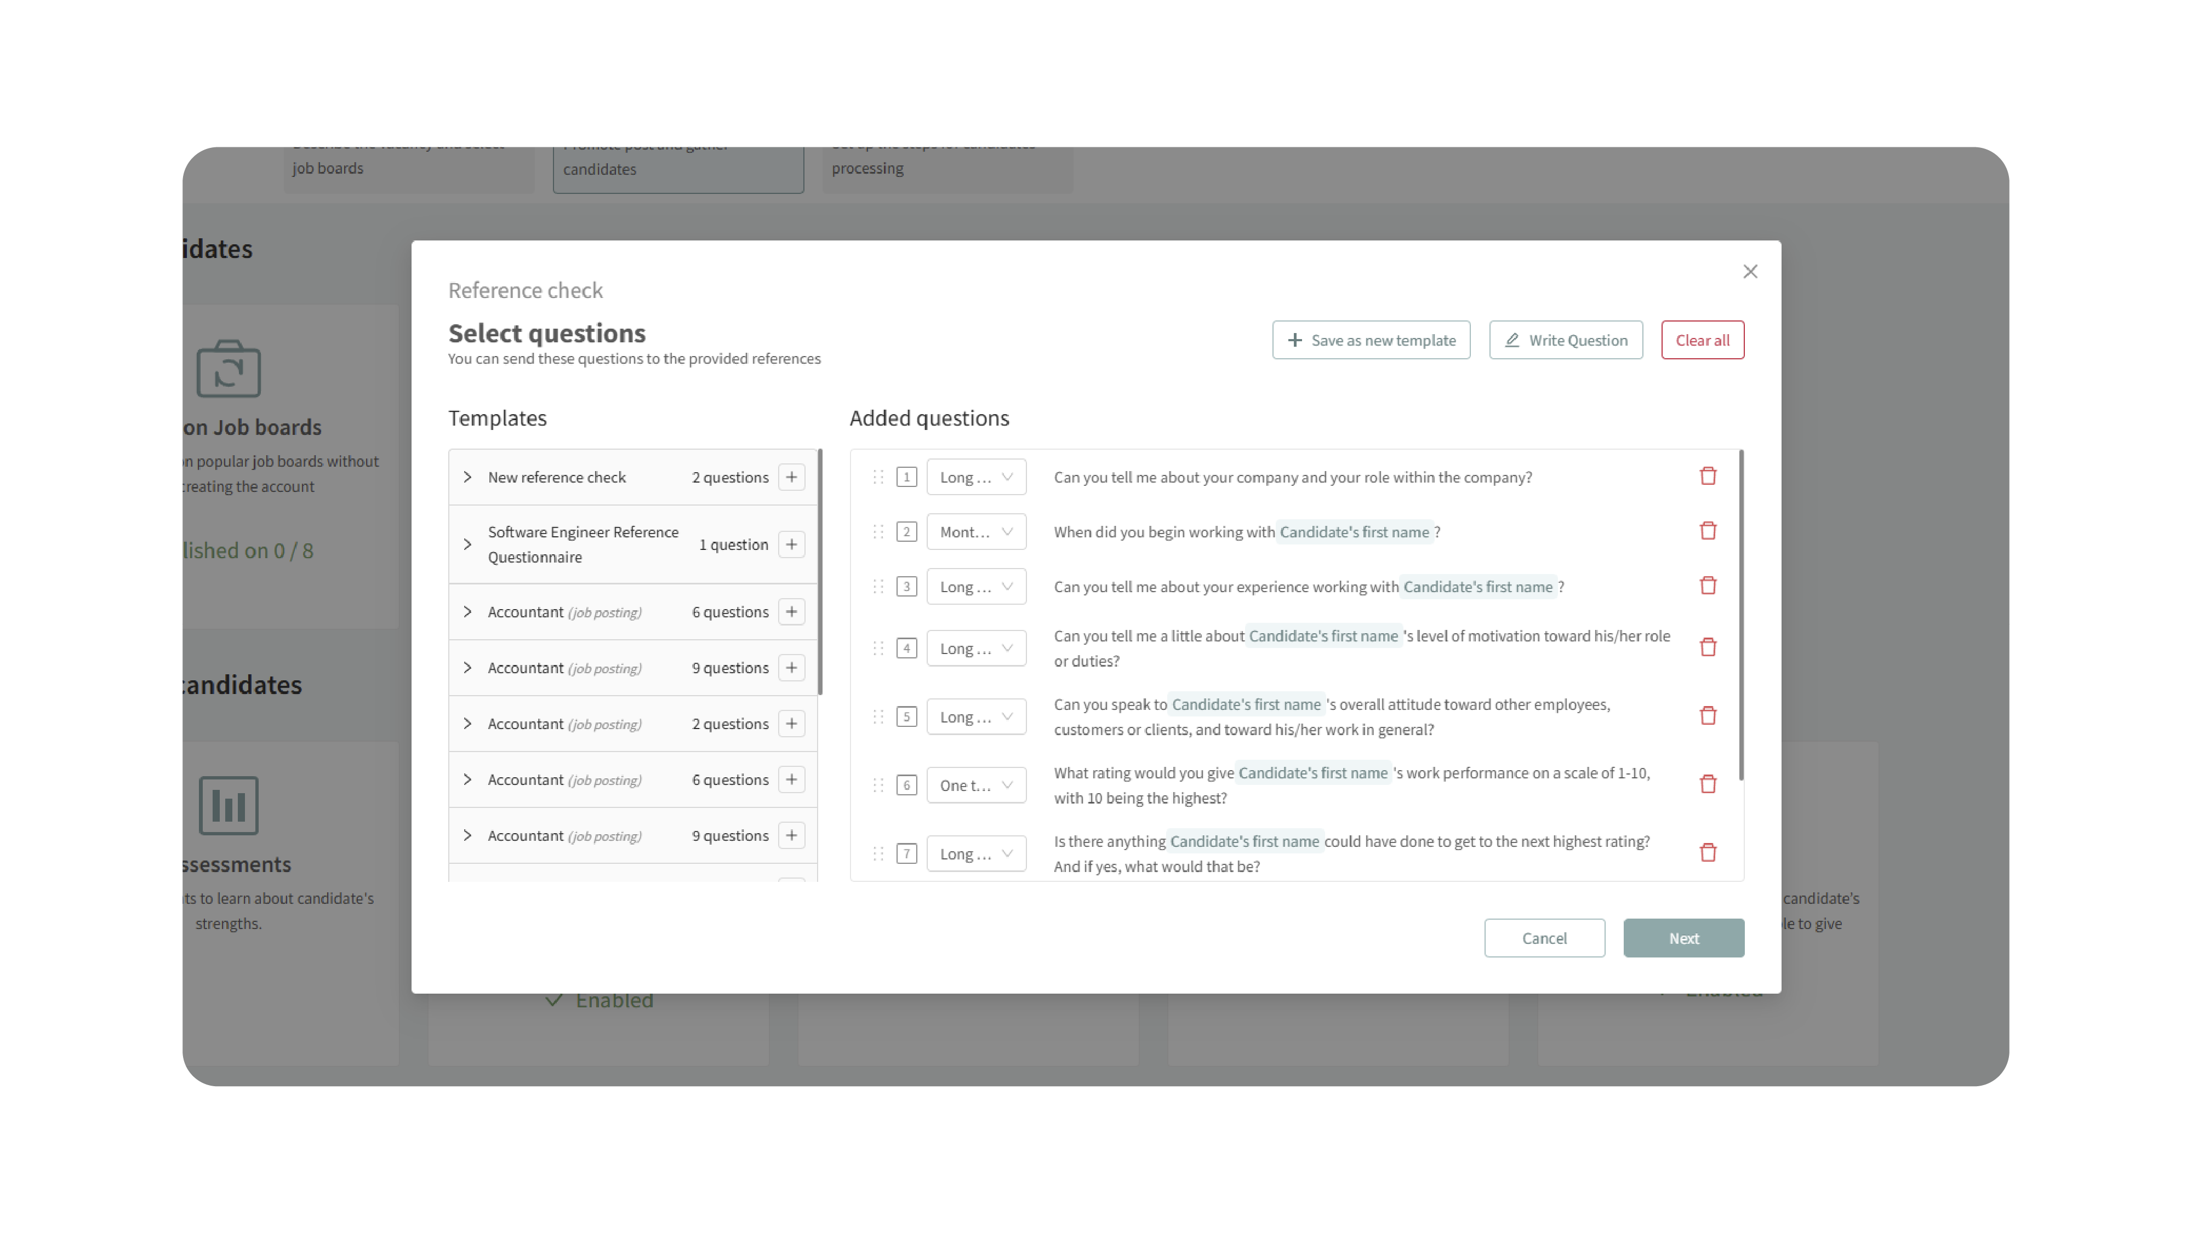Open answer type dropdown for question 1
Image resolution: width=2192 pixels, height=1233 pixels.
[x=975, y=477]
